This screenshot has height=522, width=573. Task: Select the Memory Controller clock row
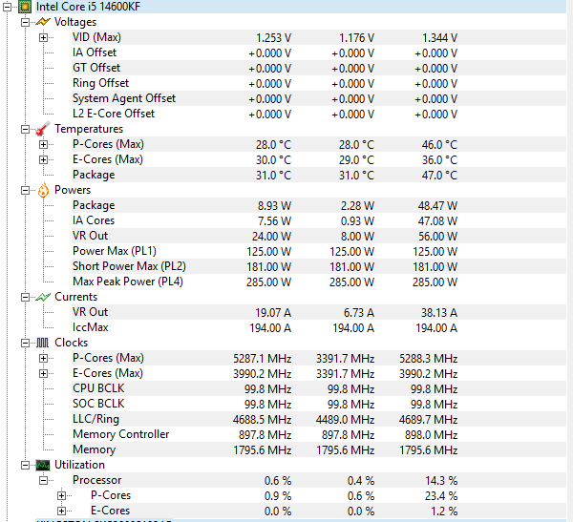(120, 434)
